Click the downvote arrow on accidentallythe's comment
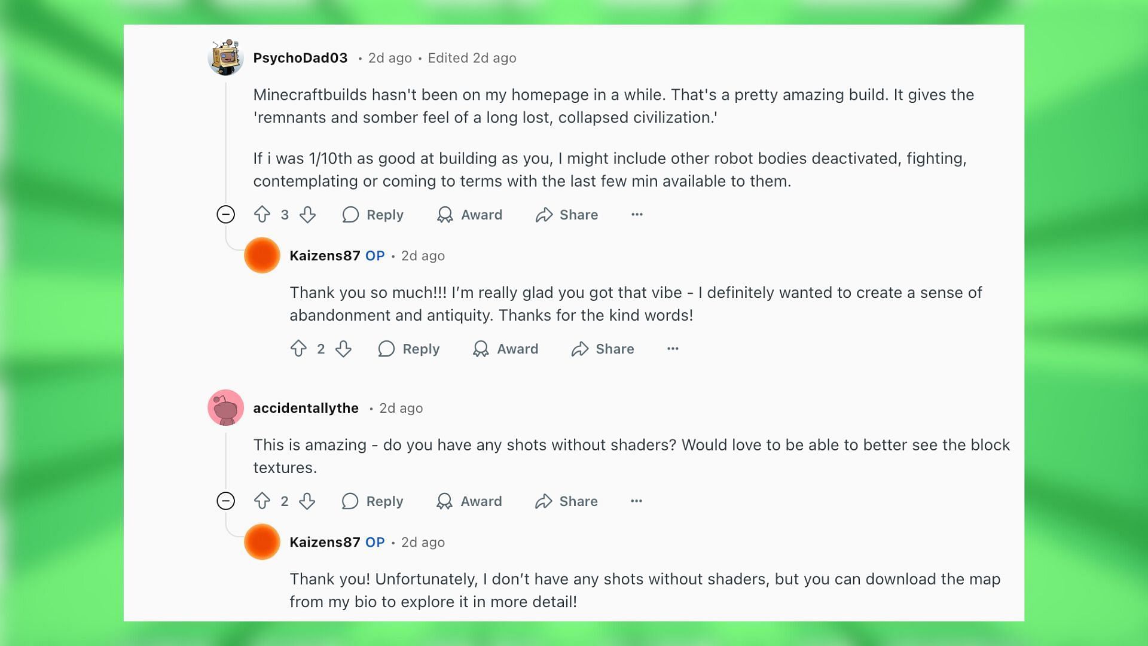 (x=306, y=501)
